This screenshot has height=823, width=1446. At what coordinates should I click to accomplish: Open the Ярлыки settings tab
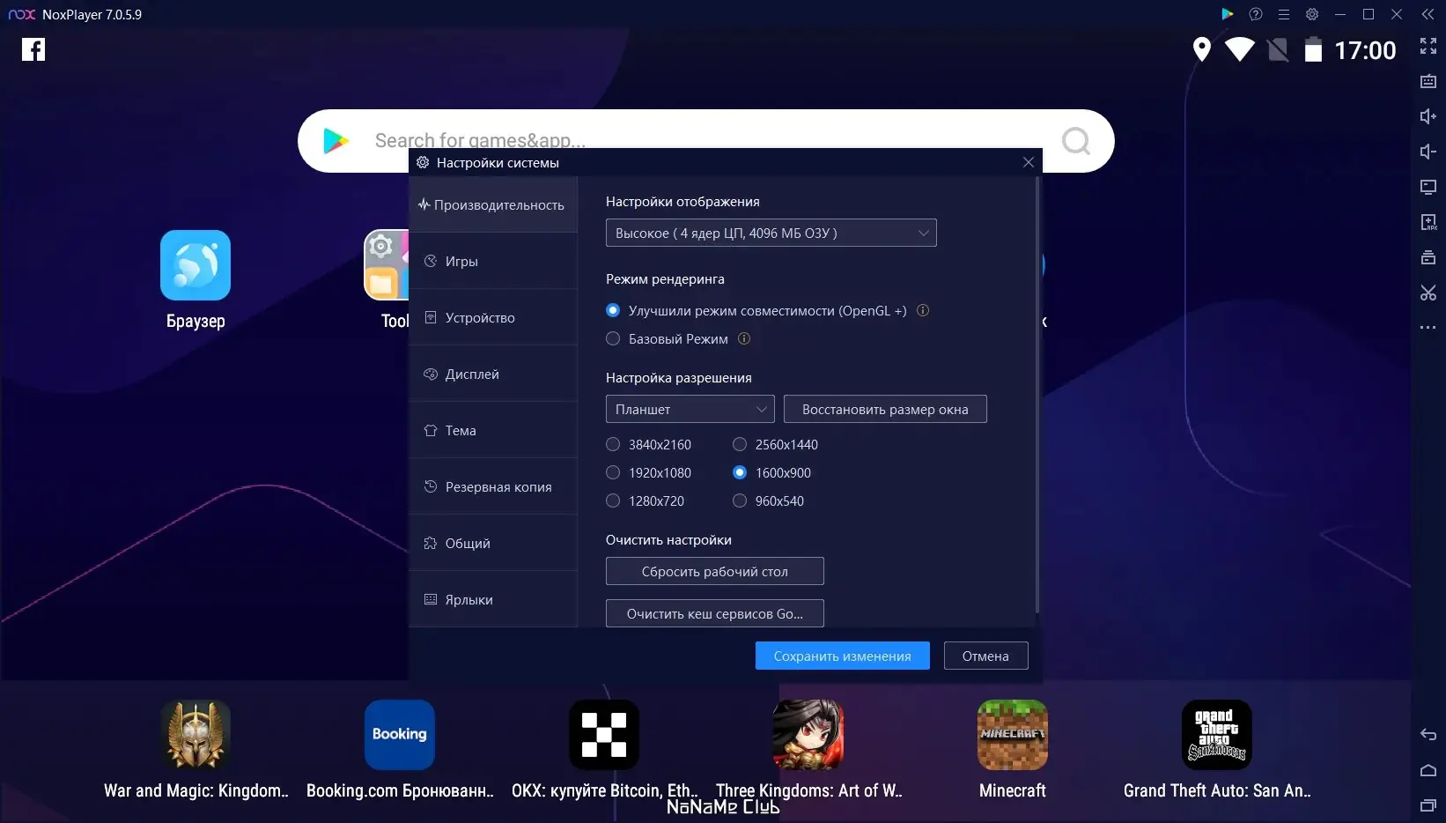coord(493,599)
